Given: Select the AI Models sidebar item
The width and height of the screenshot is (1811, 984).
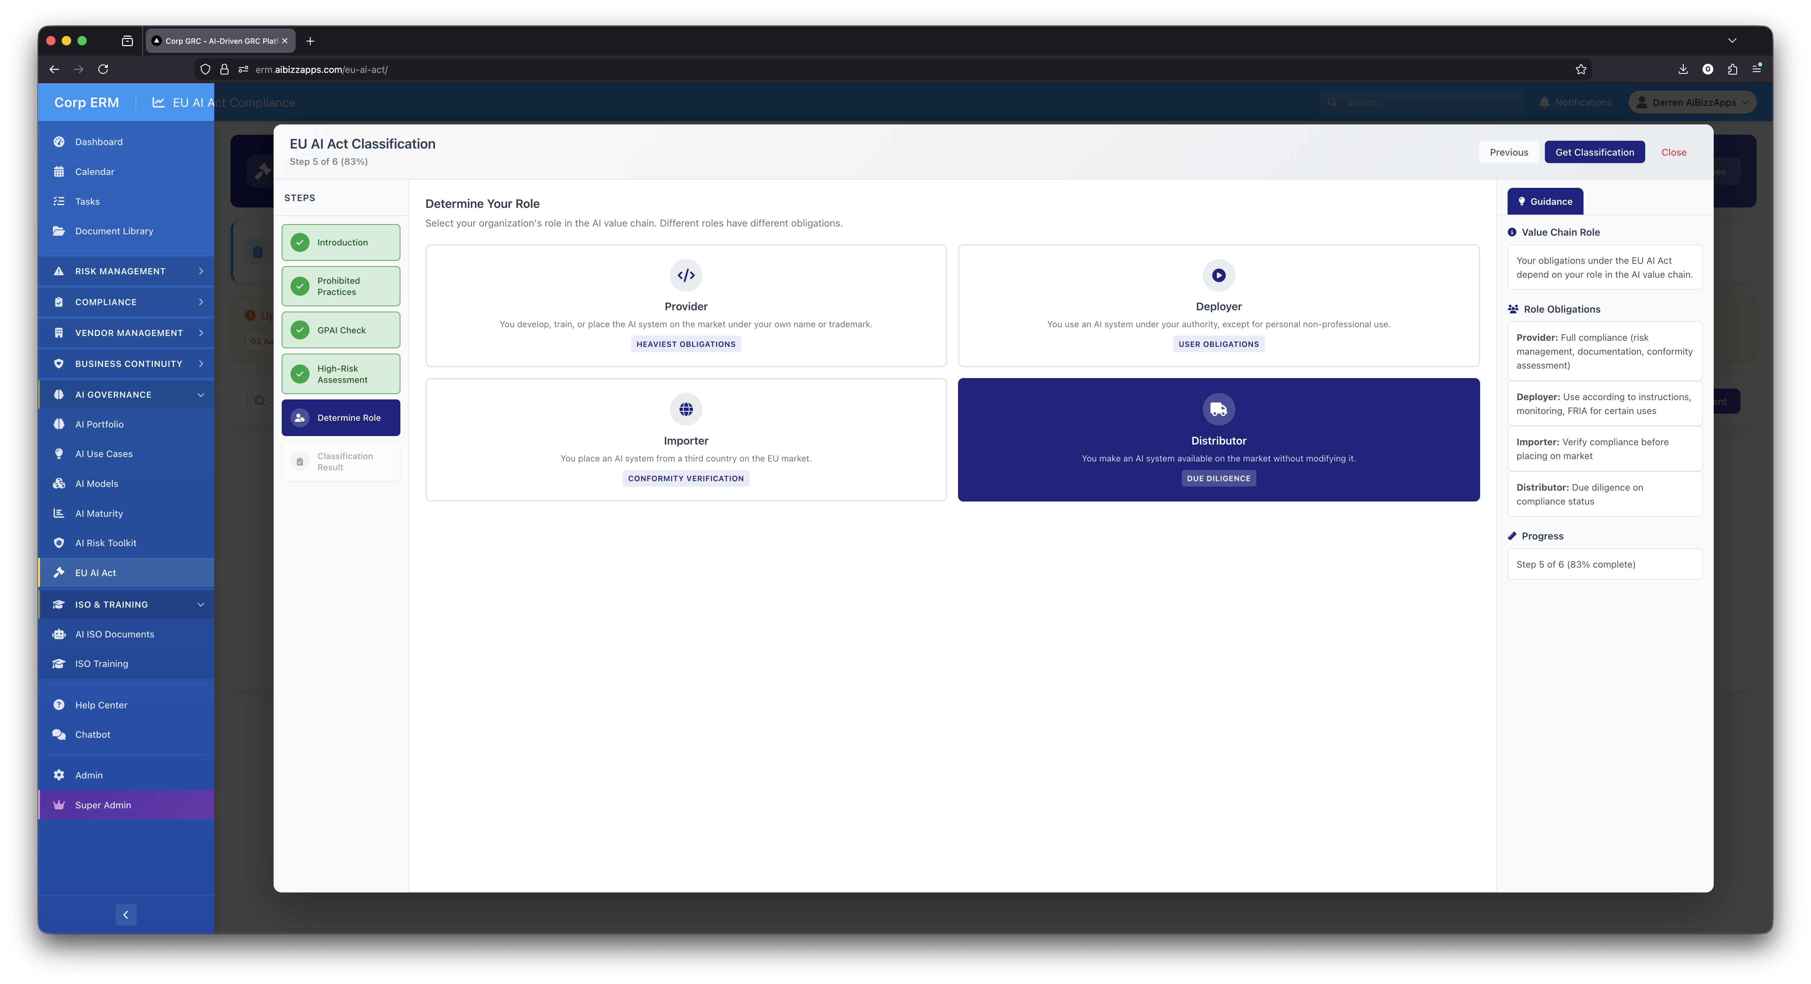Looking at the screenshot, I should click(97, 483).
